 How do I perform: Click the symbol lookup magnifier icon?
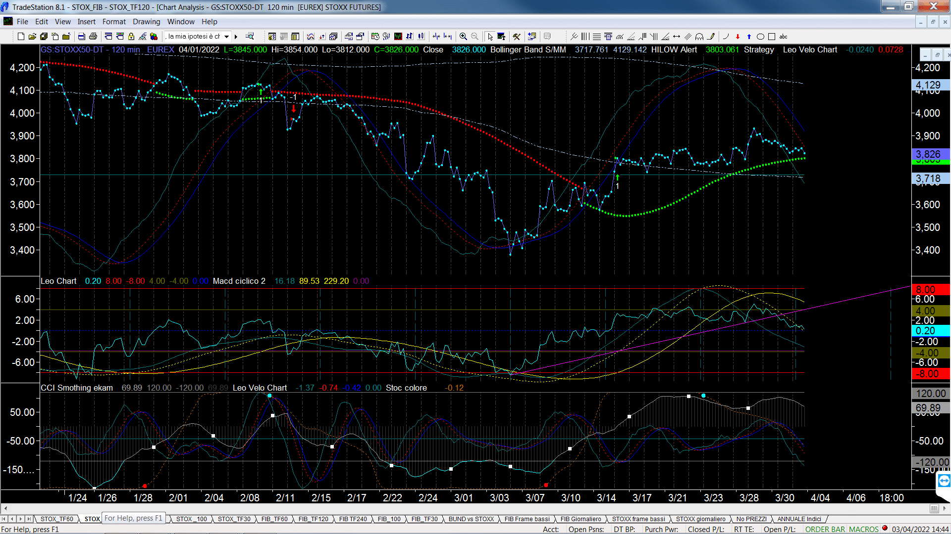click(x=250, y=36)
